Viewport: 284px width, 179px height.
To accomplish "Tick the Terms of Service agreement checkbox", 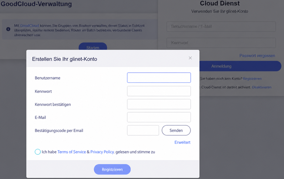I will pyautogui.click(x=38, y=152).
